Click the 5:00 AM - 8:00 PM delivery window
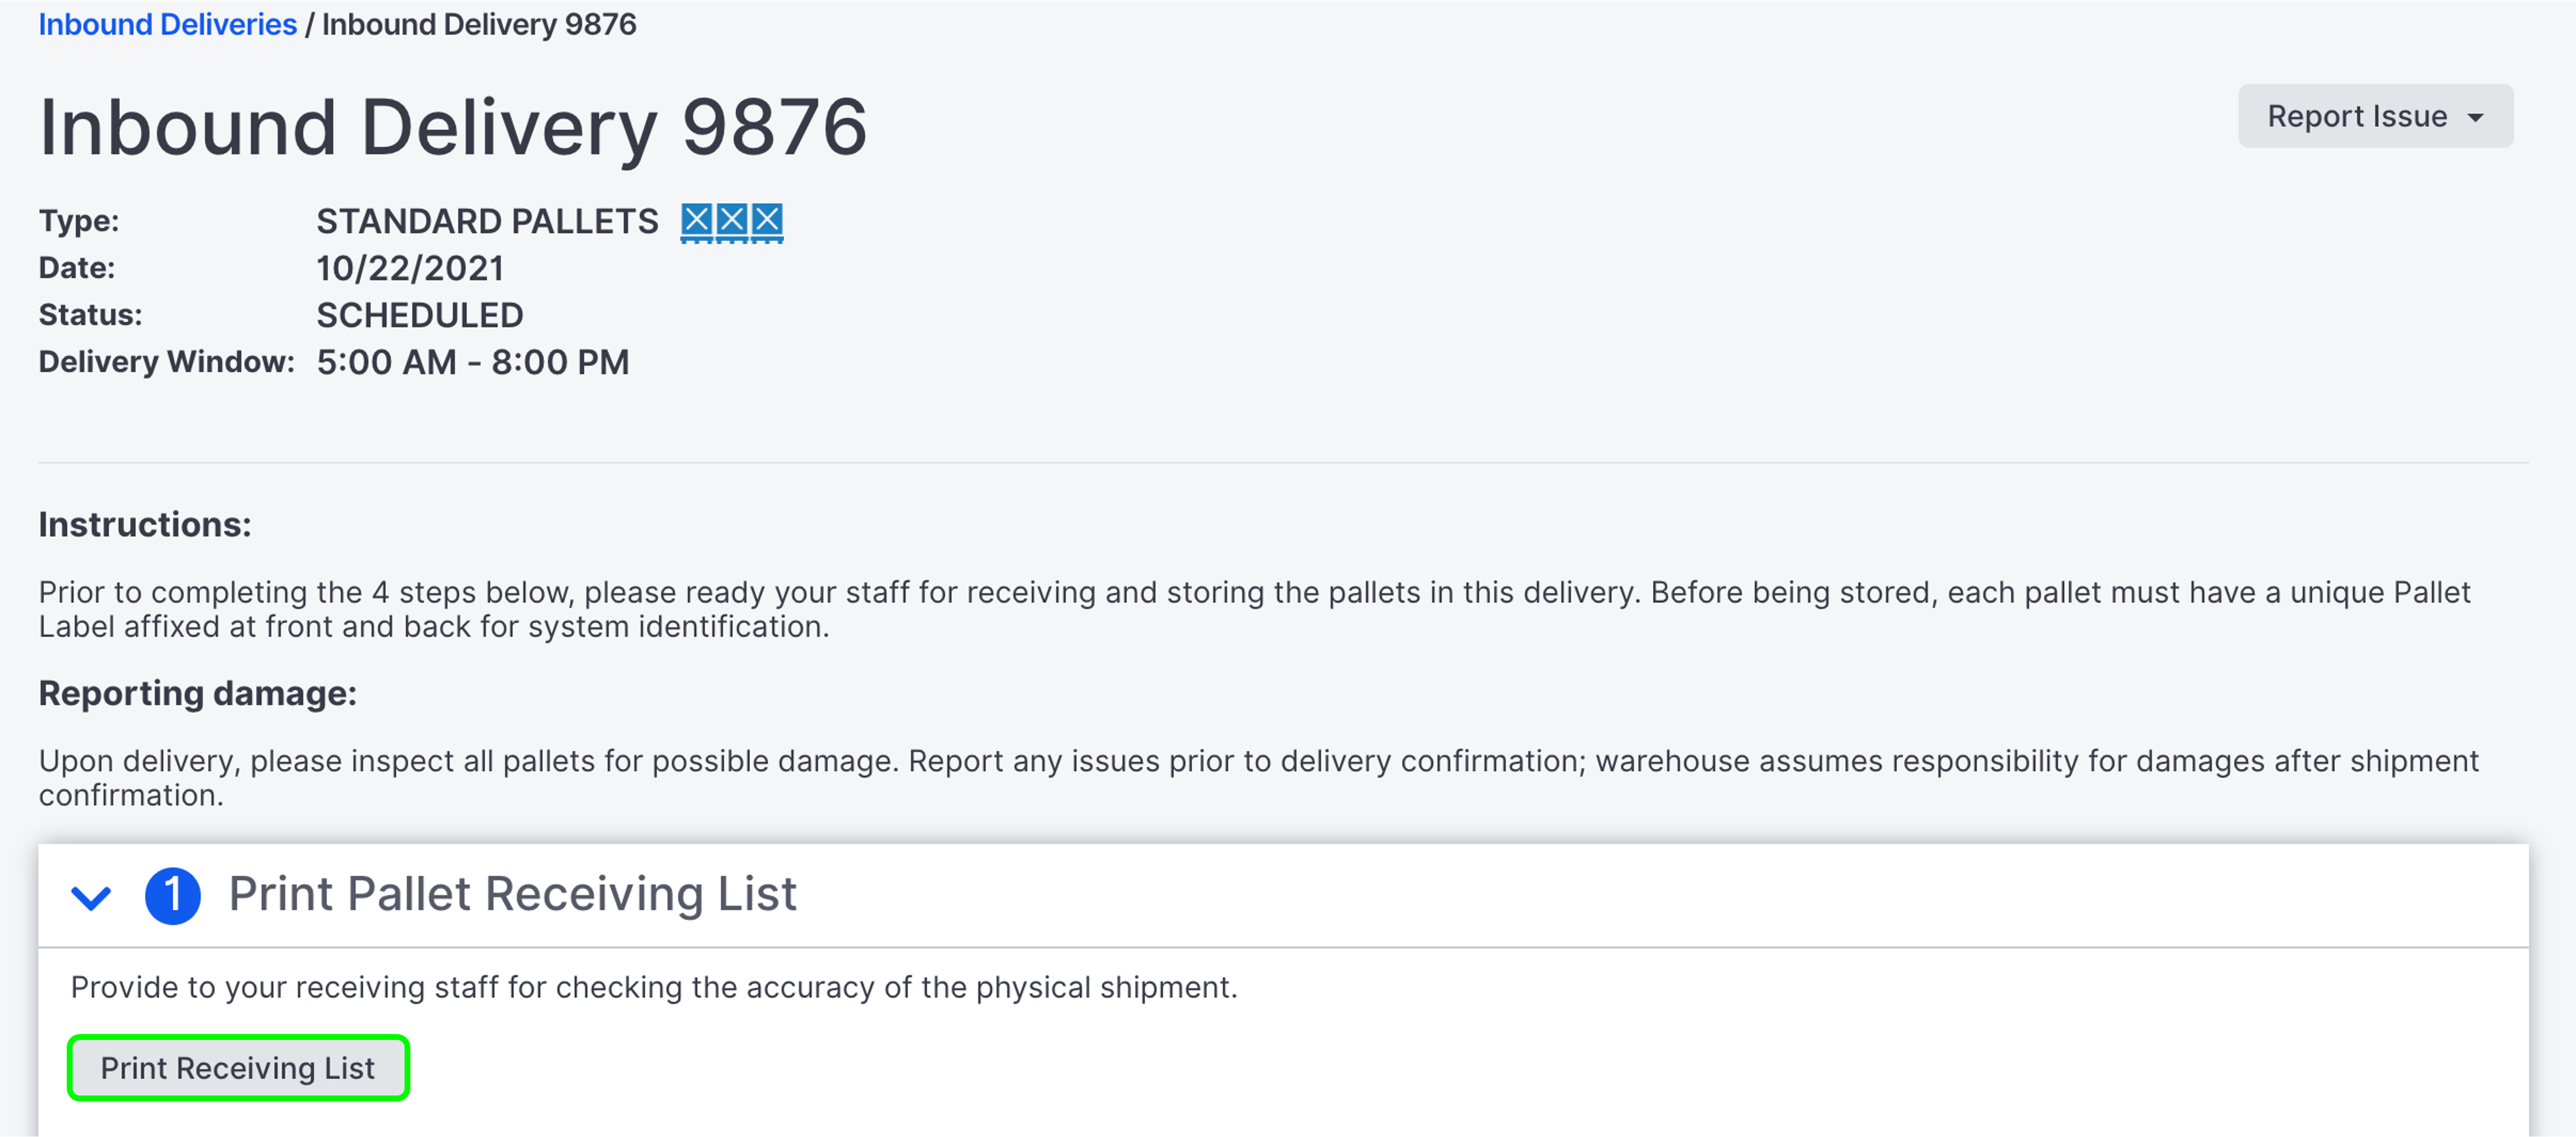This screenshot has height=1137, width=2576. (473, 362)
